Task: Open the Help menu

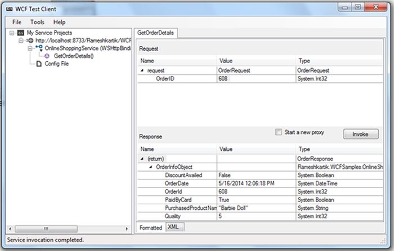Action: coord(59,22)
